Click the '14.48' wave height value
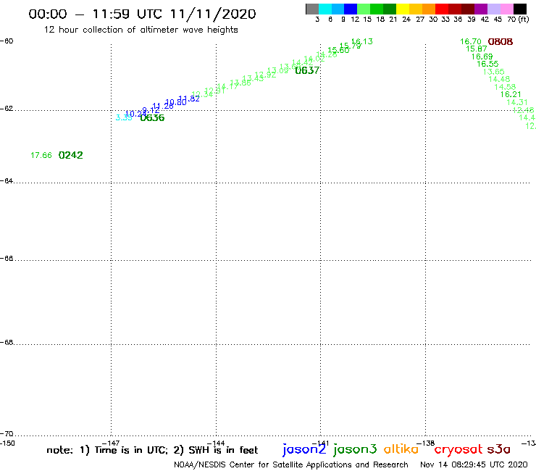Viewport: 536px width, 471px height. [499, 80]
